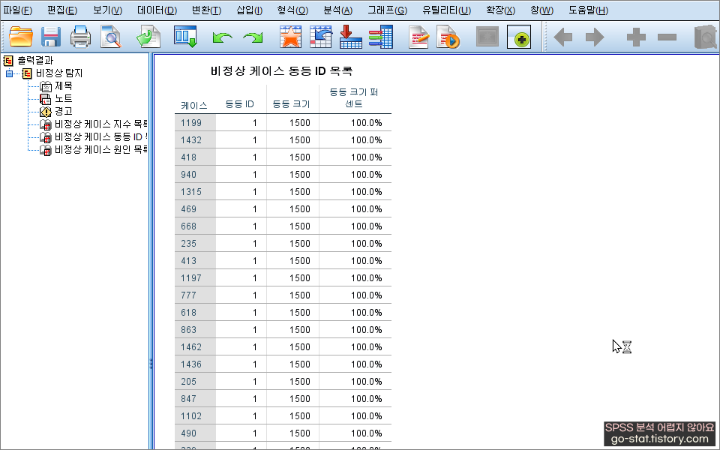Click the document with pencil icon
The height and width of the screenshot is (450, 720).
click(418, 37)
